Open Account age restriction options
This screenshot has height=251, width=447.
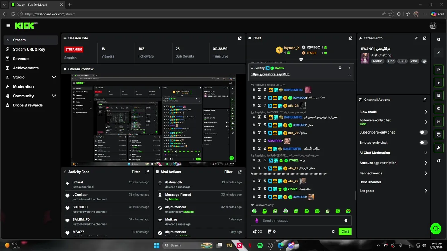426,163
